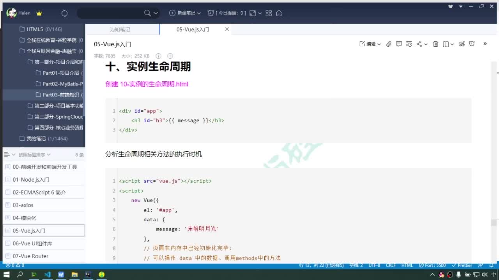Click the Helen user avatar
This screenshot has height=280, width=499.
tap(12, 13)
